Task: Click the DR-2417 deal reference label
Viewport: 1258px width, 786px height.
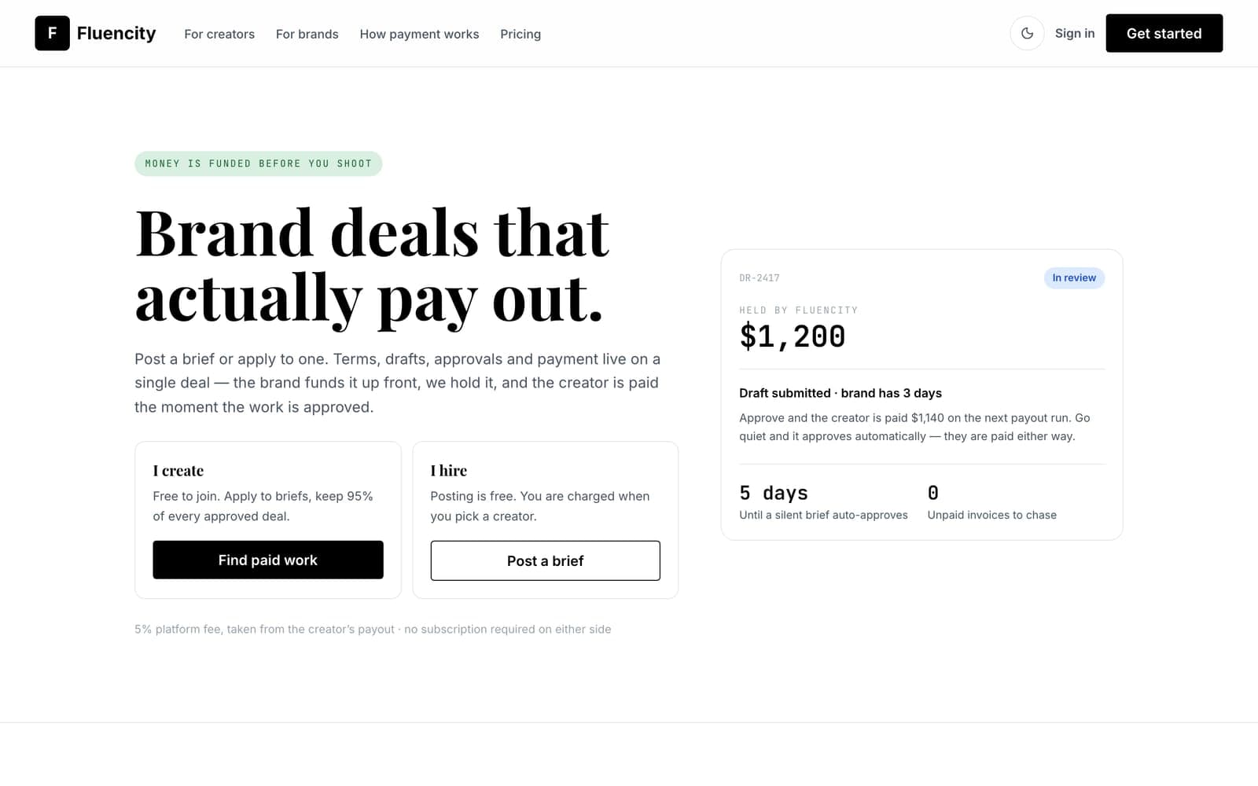Action: pos(760,278)
